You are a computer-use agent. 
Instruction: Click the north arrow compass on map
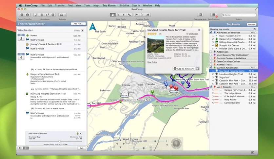[x=93, y=27]
